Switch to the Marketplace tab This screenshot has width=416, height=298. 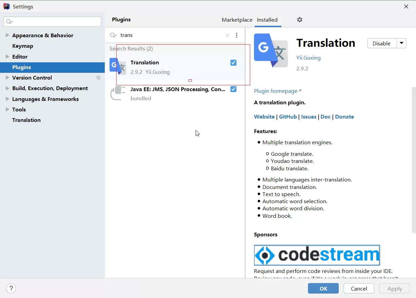[x=237, y=20]
